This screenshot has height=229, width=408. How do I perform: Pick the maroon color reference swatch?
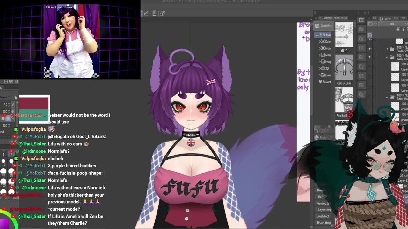tap(34, 103)
